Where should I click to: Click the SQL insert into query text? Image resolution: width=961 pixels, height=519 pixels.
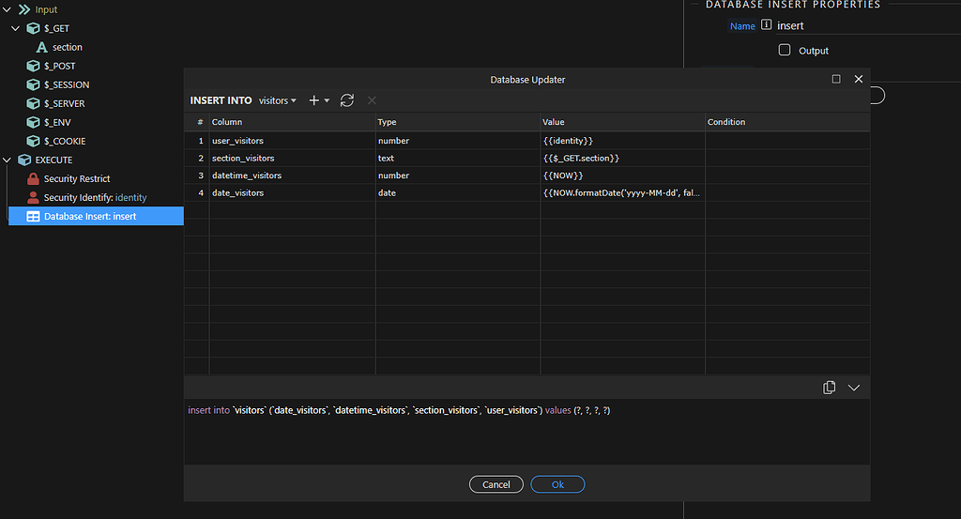pyautogui.click(x=399, y=410)
